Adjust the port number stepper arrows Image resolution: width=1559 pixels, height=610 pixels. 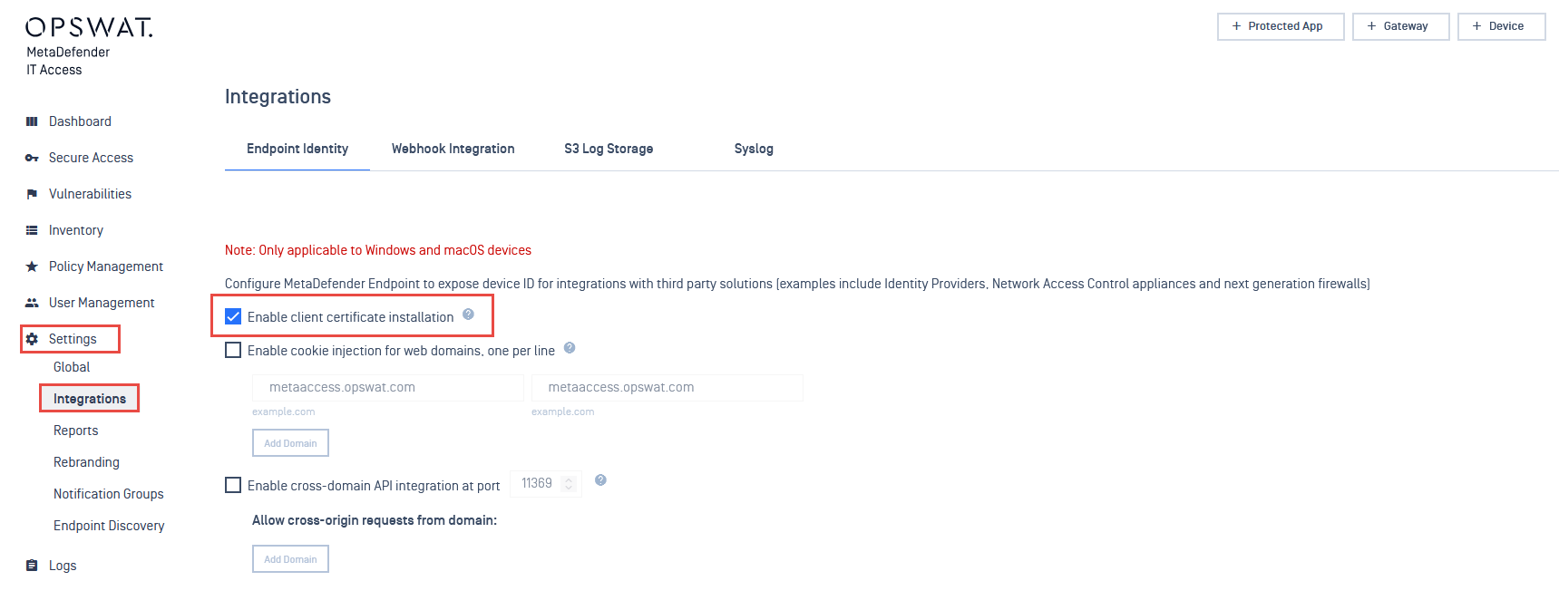click(x=569, y=484)
